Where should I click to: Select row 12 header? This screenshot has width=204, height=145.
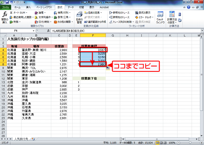pos(3,79)
